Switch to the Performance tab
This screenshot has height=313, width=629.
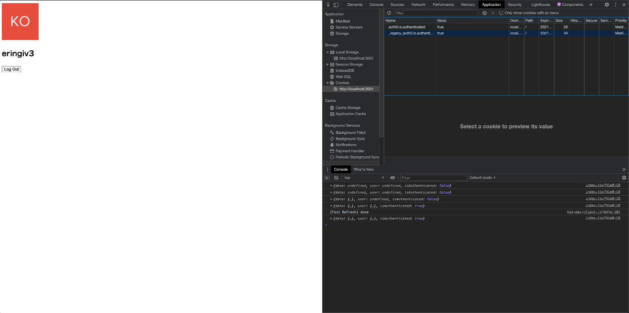(x=443, y=4)
